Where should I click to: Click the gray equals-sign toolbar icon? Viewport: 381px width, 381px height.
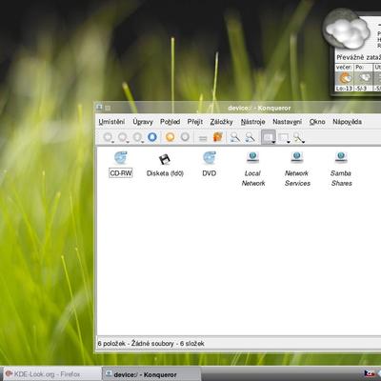(203, 138)
